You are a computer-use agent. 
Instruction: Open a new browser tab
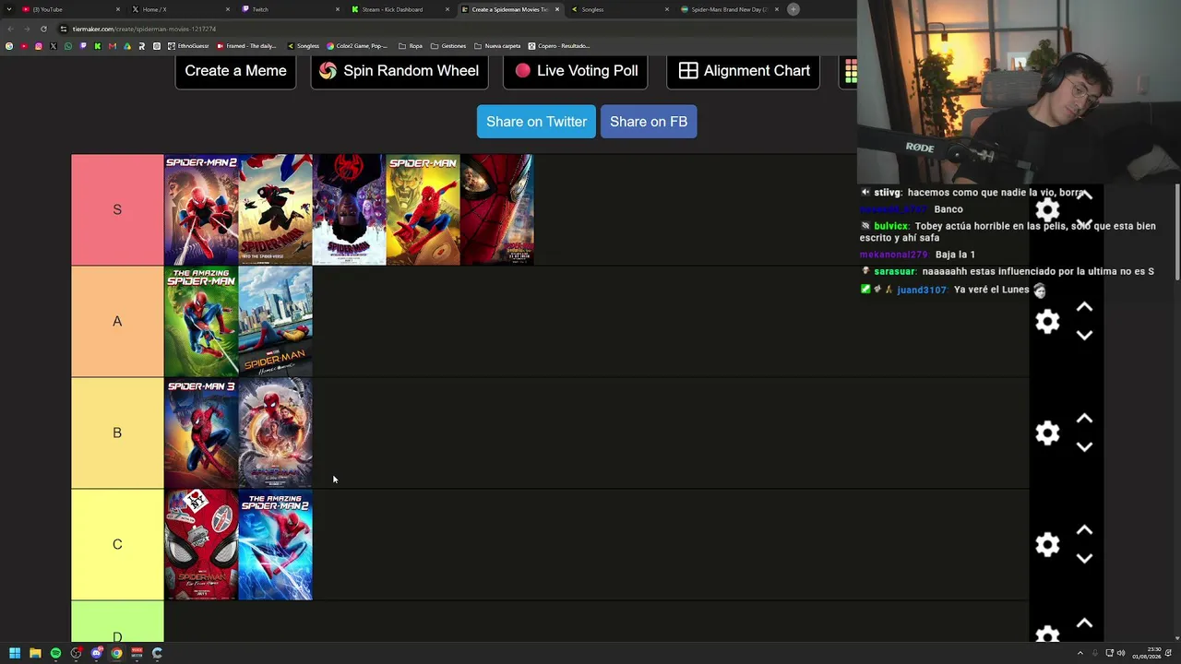coord(793,9)
